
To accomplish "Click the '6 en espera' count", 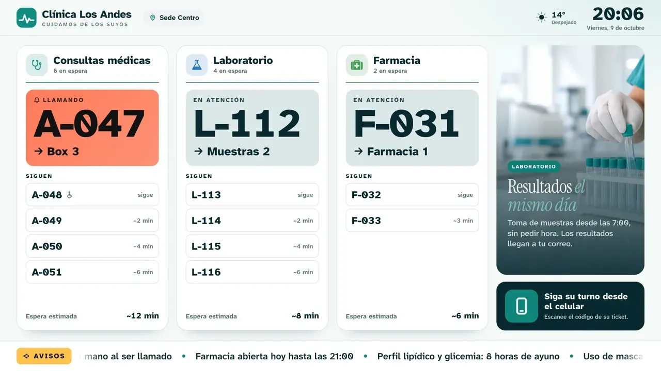I will (70, 71).
